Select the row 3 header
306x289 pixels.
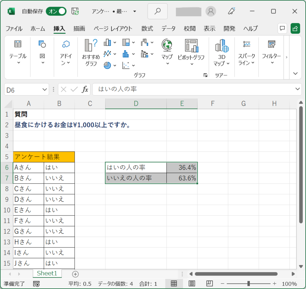[7, 135]
